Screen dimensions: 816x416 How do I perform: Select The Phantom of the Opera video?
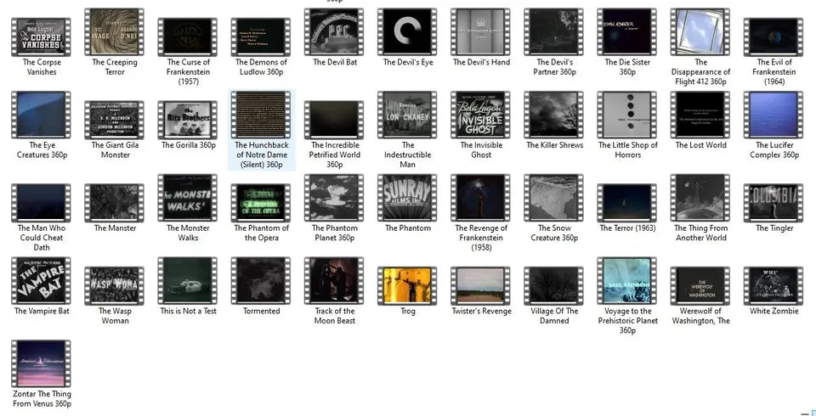pos(261,200)
